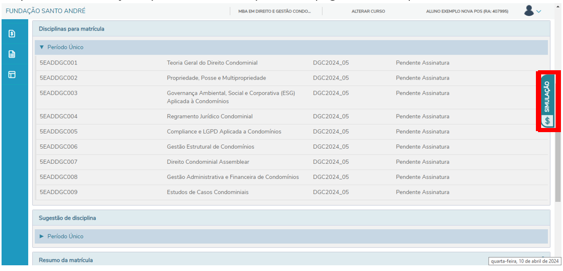Select Gestão Administrativa e Financeira de Condomínios
The width and height of the screenshot is (563, 271).
(x=233, y=177)
